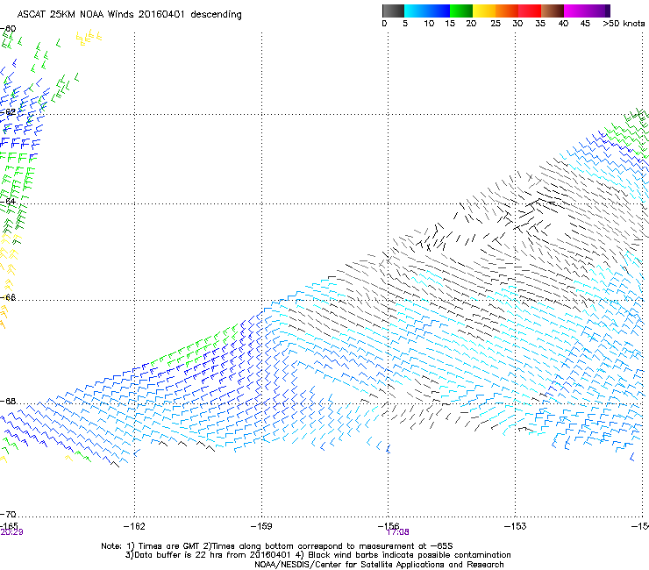
Task: Click the purple 17:08 time stamp
Action: pyautogui.click(x=398, y=532)
